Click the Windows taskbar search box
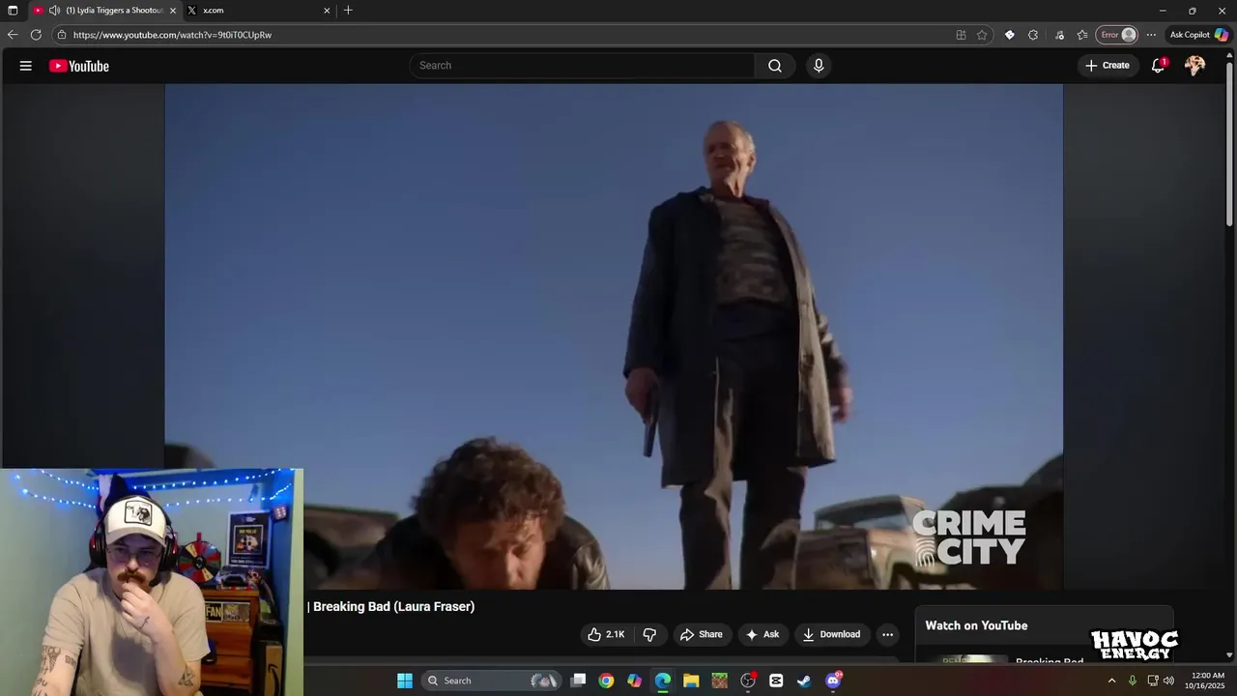Viewport: 1237px width, 696px height. point(491,681)
